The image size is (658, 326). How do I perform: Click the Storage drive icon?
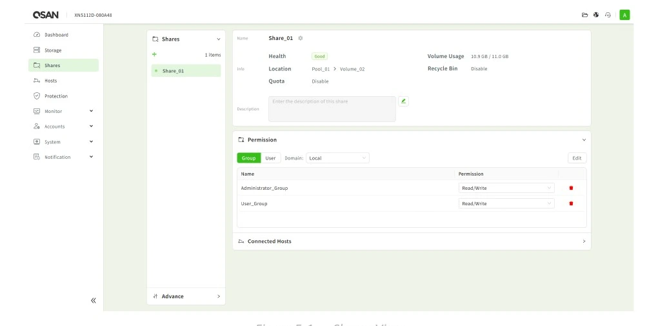click(x=37, y=50)
